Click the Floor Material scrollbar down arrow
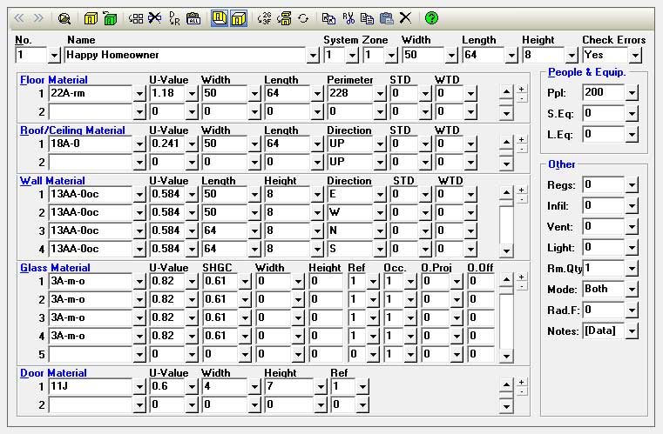663x434 pixels. (506, 113)
